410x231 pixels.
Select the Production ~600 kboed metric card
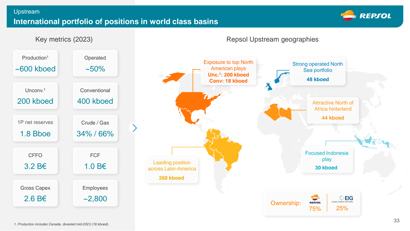(x=35, y=63)
